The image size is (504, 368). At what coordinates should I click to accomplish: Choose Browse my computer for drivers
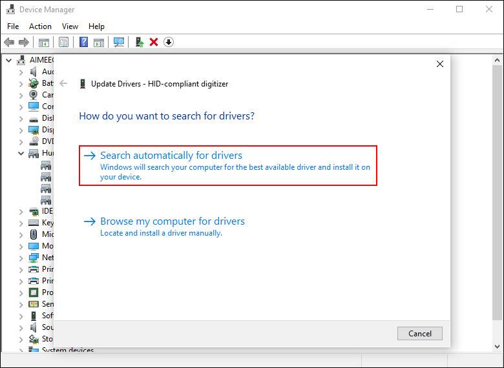164,227
